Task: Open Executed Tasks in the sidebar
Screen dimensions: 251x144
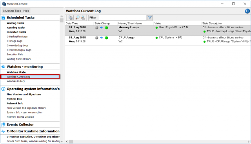Action: tap(16, 32)
